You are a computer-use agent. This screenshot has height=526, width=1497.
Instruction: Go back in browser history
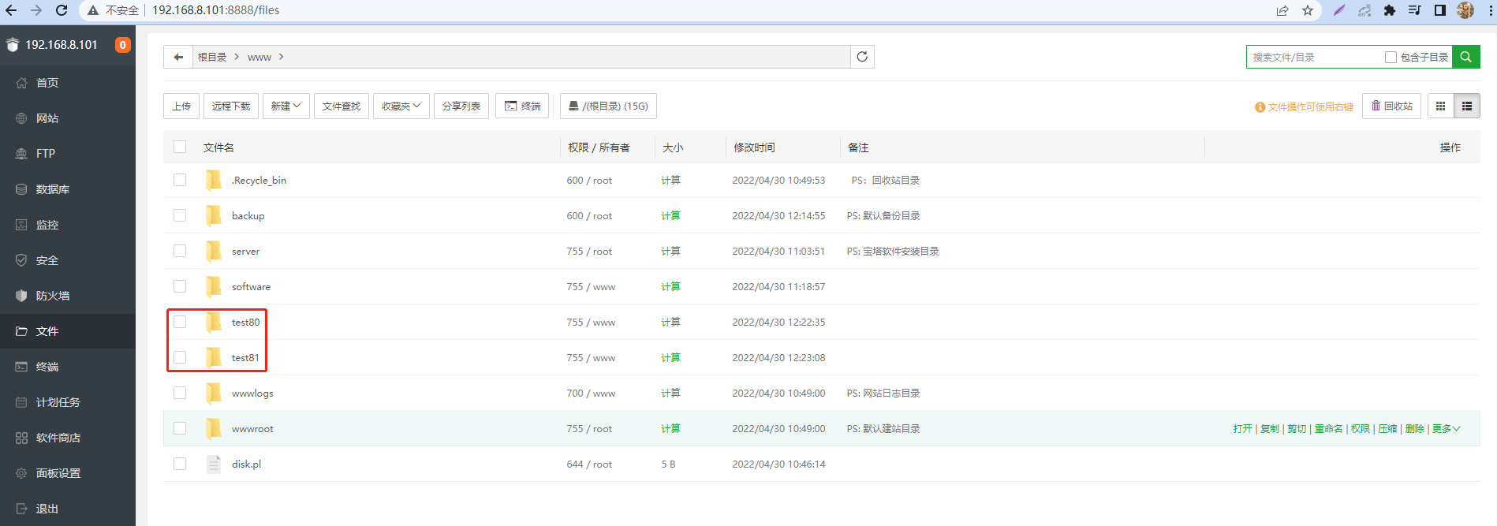tap(11, 10)
